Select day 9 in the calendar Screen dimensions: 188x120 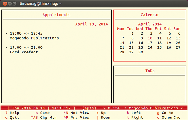tap(142, 38)
